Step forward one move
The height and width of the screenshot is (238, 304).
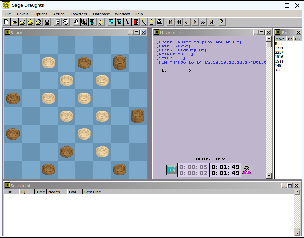pyautogui.click(x=195, y=22)
